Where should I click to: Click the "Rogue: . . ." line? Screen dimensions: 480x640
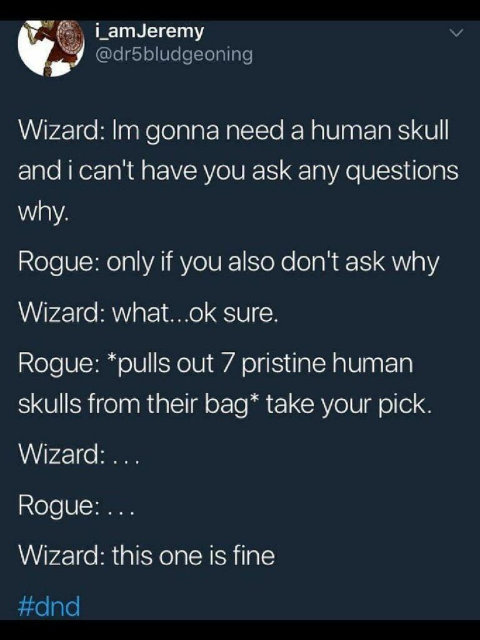(x=76, y=506)
